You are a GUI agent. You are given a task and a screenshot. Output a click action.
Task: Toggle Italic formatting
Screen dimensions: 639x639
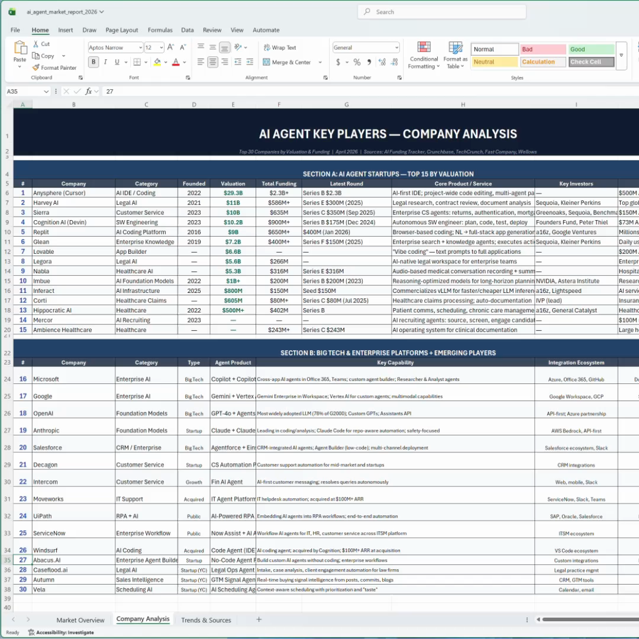[105, 62]
